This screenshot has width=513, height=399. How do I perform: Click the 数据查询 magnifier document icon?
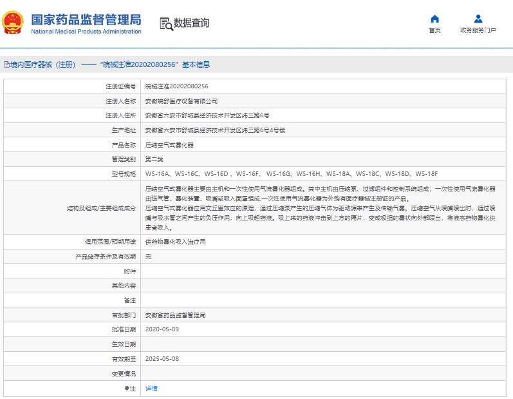(166, 24)
